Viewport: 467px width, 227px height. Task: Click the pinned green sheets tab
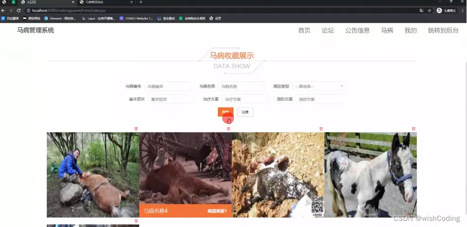coord(13,2)
